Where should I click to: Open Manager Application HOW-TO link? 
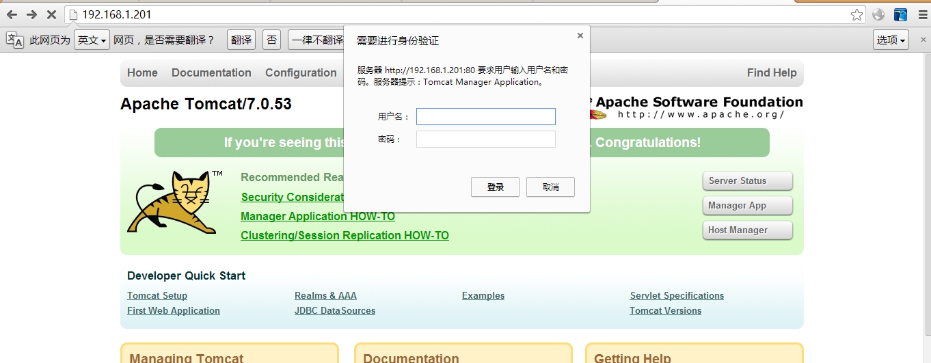[318, 217]
